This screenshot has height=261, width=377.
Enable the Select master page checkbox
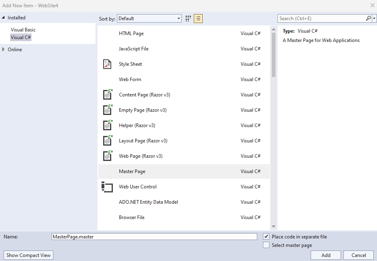click(266, 245)
